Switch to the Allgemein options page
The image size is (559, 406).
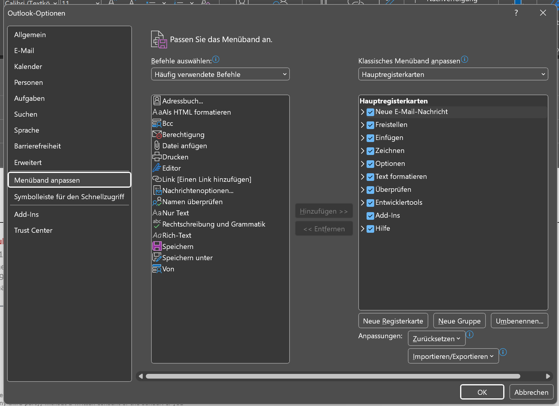[70, 35]
